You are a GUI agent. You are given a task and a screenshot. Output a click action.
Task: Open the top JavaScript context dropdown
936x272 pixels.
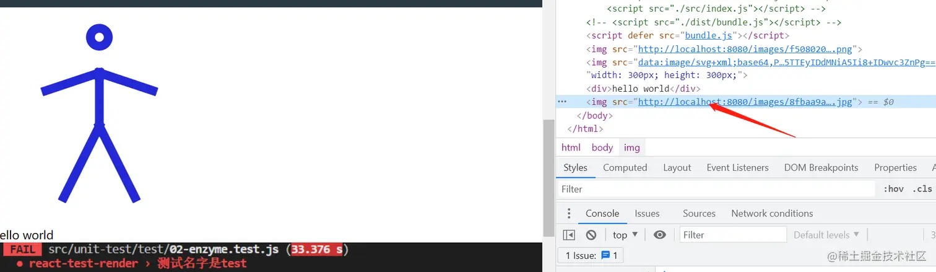tap(625, 235)
